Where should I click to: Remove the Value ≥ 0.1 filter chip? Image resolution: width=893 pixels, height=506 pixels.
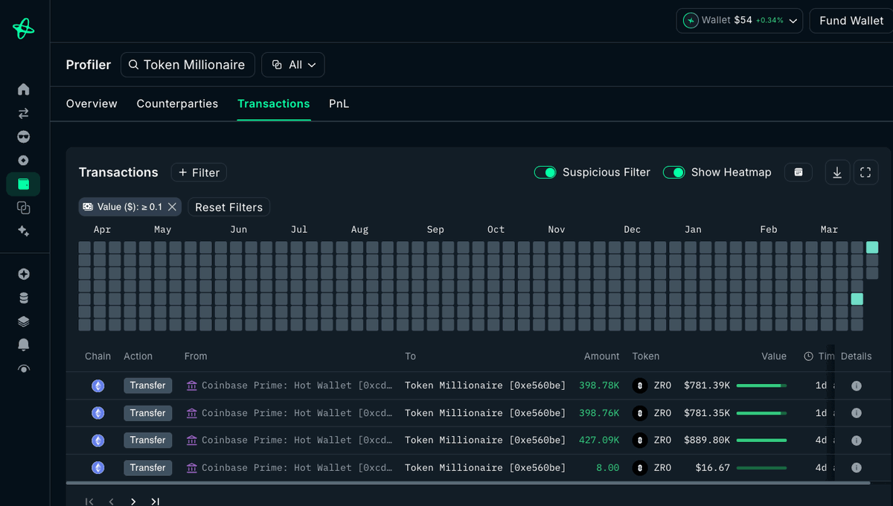point(172,207)
